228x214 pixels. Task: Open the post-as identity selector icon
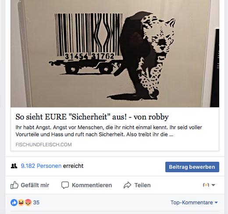point(206,185)
